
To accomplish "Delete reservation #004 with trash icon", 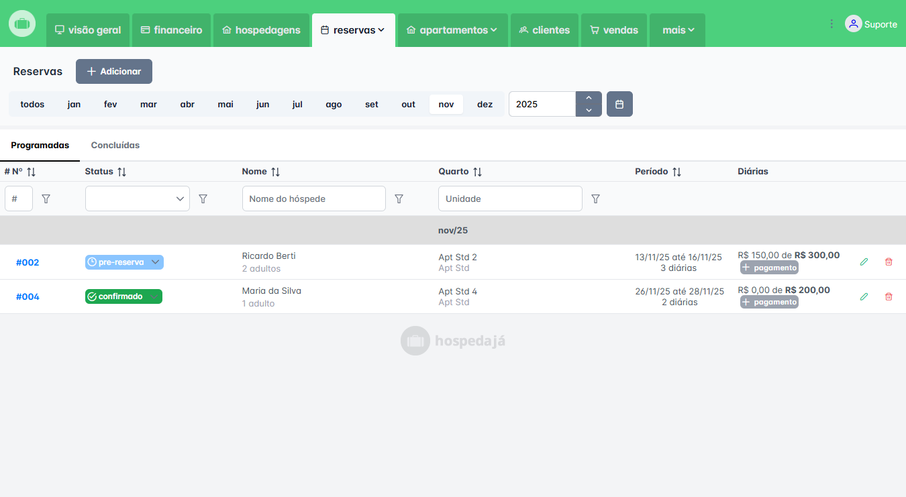I will pos(889,296).
